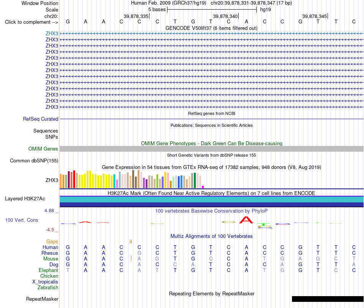
Task: Open the Layered H3K27Ac track label
Action: coord(25,199)
